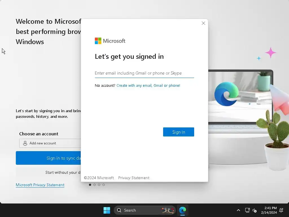Choose Start without your data

48,172
